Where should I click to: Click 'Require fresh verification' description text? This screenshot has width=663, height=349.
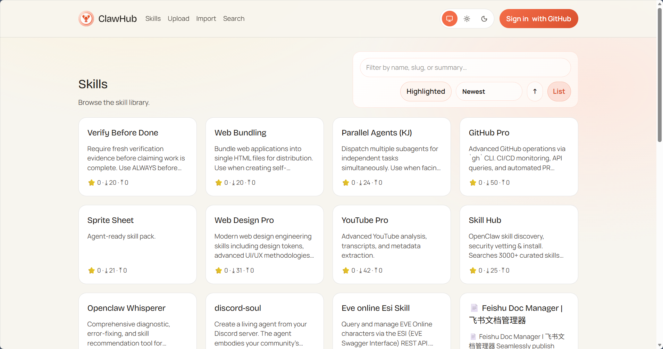[x=136, y=158]
